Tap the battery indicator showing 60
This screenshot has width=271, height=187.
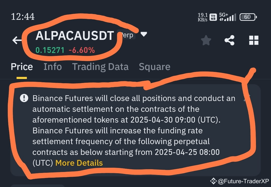(x=248, y=17)
